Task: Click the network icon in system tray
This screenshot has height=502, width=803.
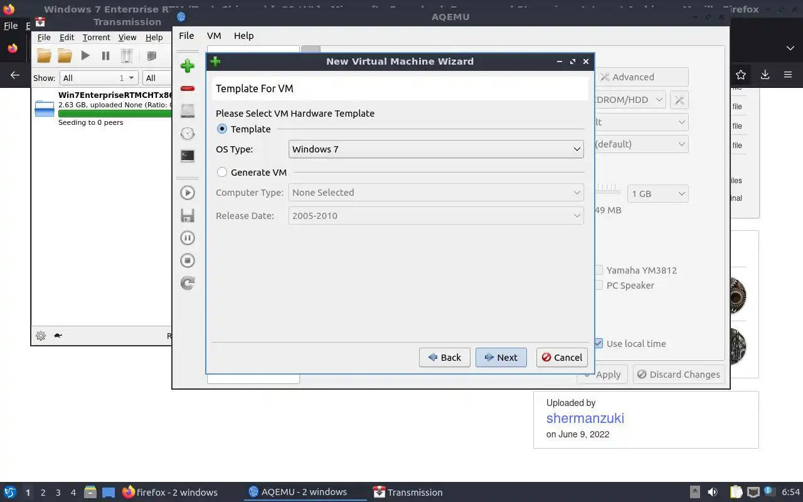Action: 753,492
